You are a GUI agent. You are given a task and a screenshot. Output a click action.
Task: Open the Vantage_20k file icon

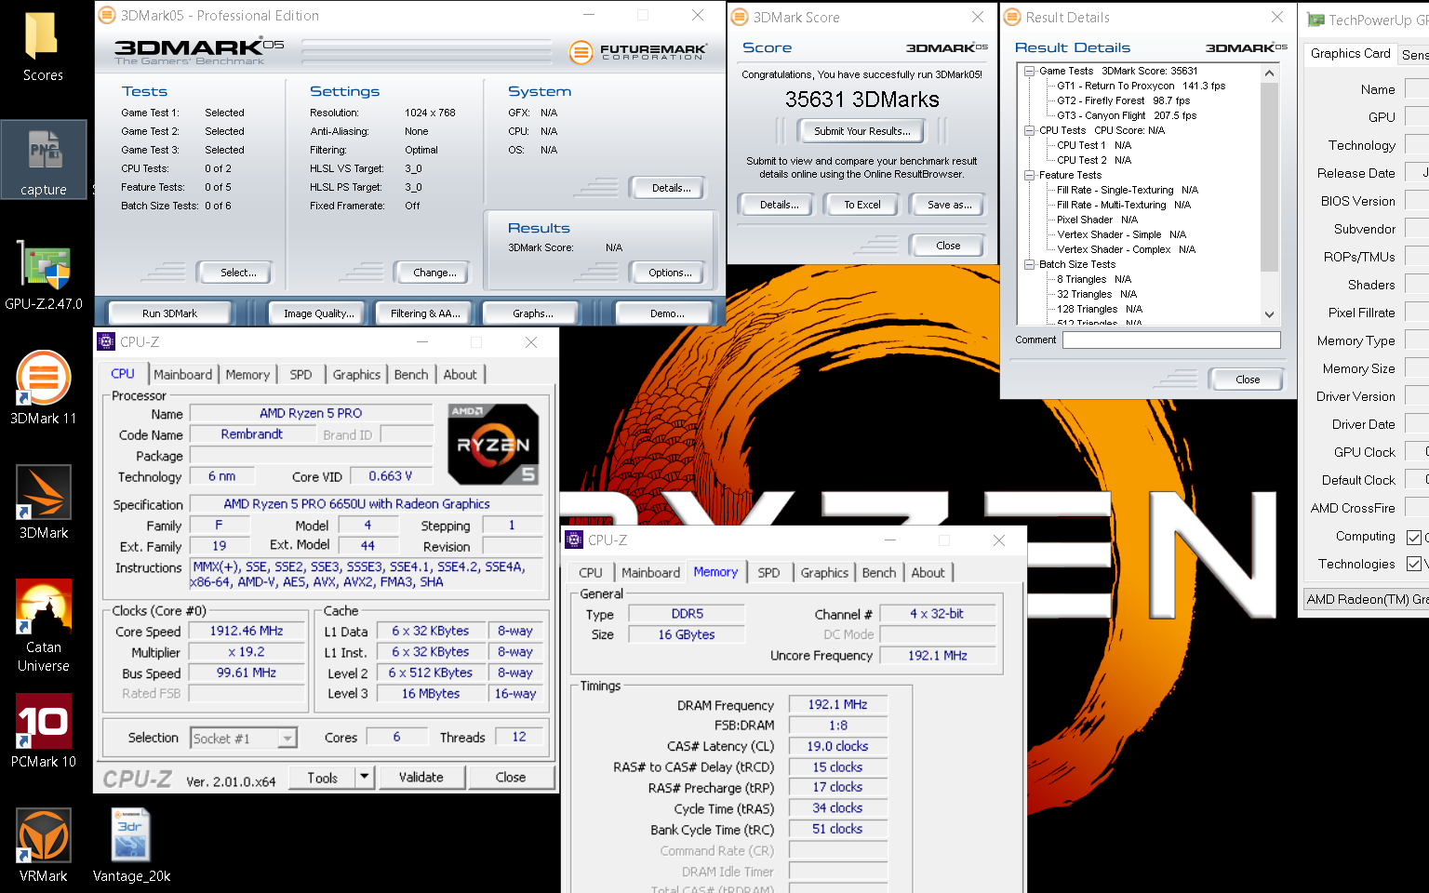(x=131, y=845)
